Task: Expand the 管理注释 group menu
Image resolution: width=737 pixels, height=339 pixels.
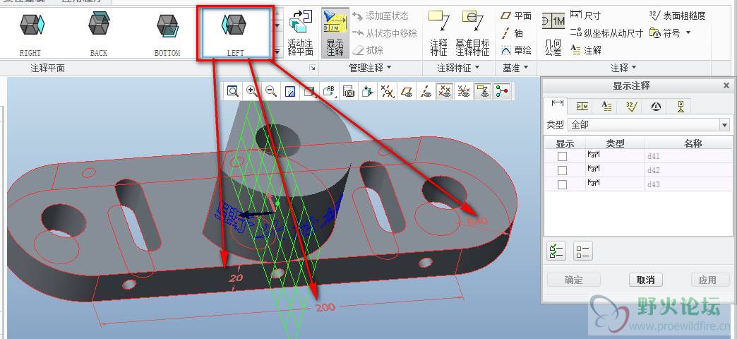Action: (371, 69)
